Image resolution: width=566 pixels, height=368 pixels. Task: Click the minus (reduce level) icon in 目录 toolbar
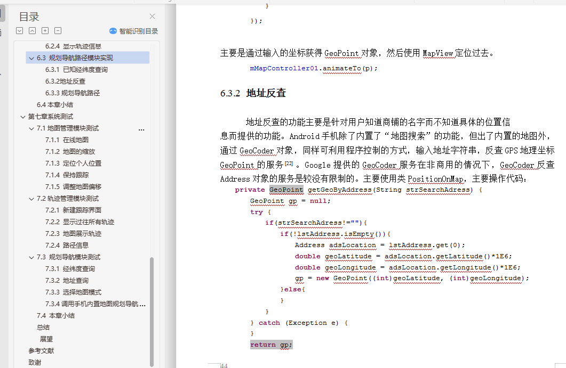pyautogui.click(x=58, y=31)
